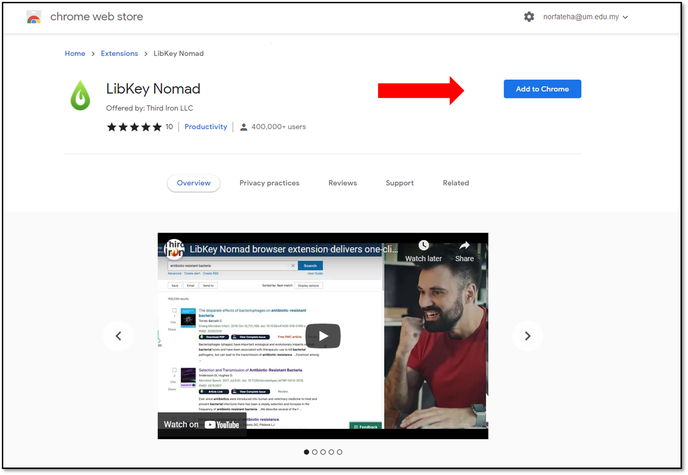The width and height of the screenshot is (688, 475).
Task: Open the Related tab
Action: click(x=456, y=183)
